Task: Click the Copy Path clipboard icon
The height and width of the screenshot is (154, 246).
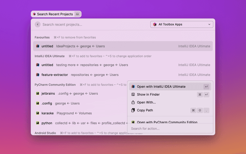Action: point(133,110)
